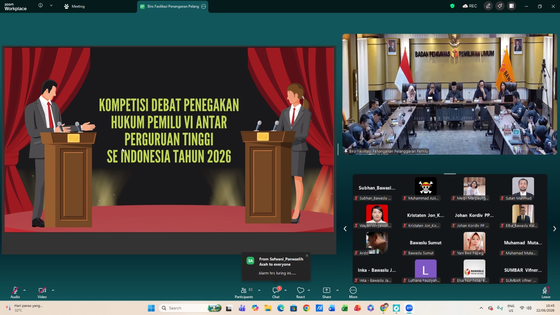Expand audio options arrow next to Audio
The height and width of the screenshot is (315, 560).
point(24,290)
